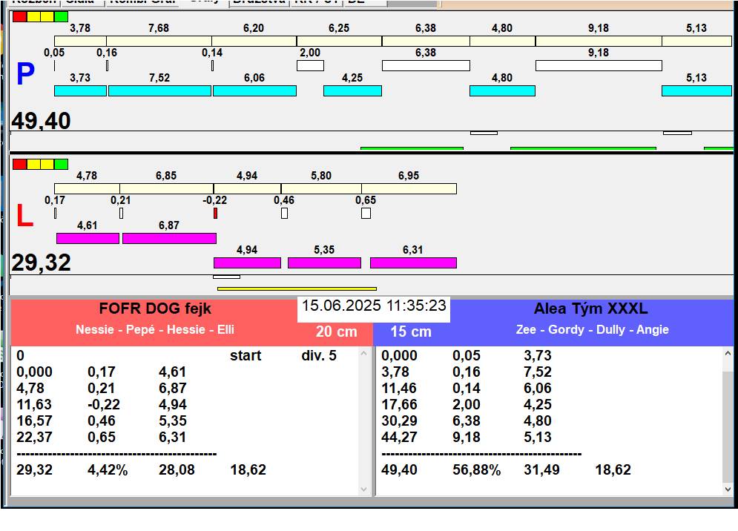Select the magenta 6,87 run bar
738x531 pixels.
(x=169, y=239)
